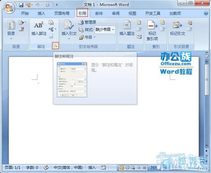Click 标记引文 mark citation button
Viewport: 211px width, 173px height.
click(178, 28)
